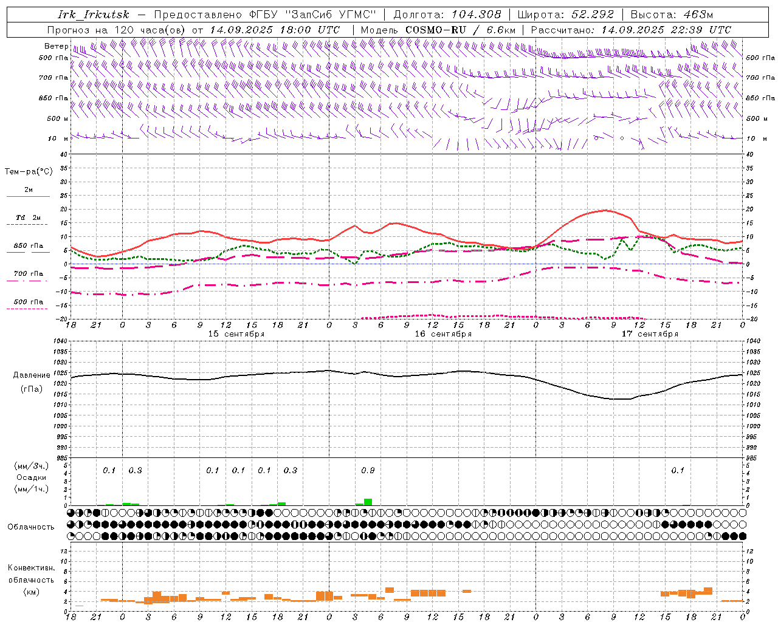Click the 500 м wind level label on left
The height and width of the screenshot is (622, 778).
(58, 118)
